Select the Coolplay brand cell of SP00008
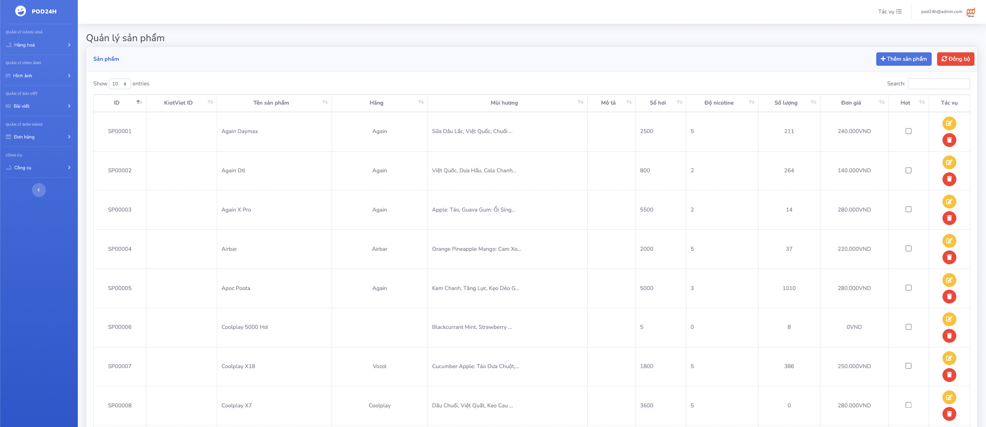 [380, 405]
